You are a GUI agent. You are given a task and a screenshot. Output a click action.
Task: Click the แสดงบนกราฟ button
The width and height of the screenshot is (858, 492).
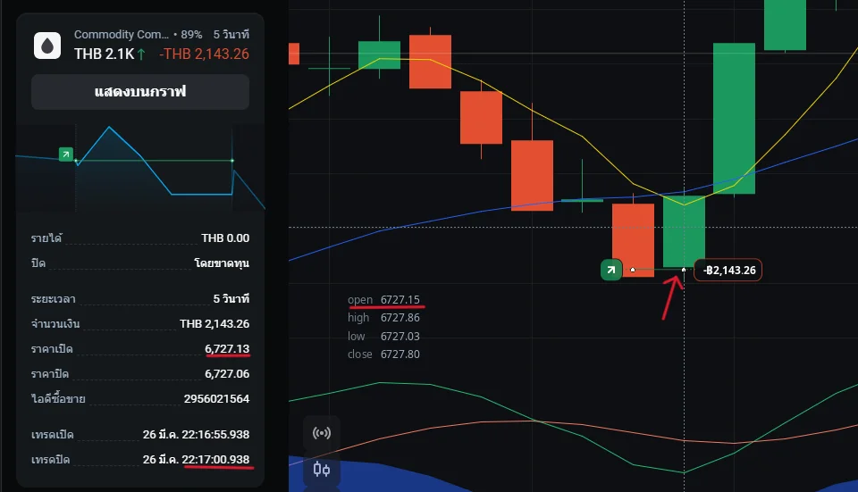140,92
